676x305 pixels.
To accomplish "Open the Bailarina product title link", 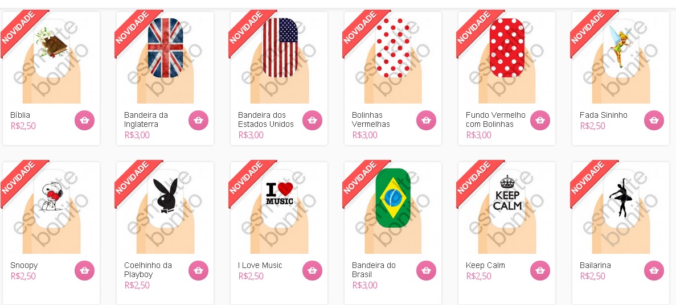I will (x=595, y=265).
